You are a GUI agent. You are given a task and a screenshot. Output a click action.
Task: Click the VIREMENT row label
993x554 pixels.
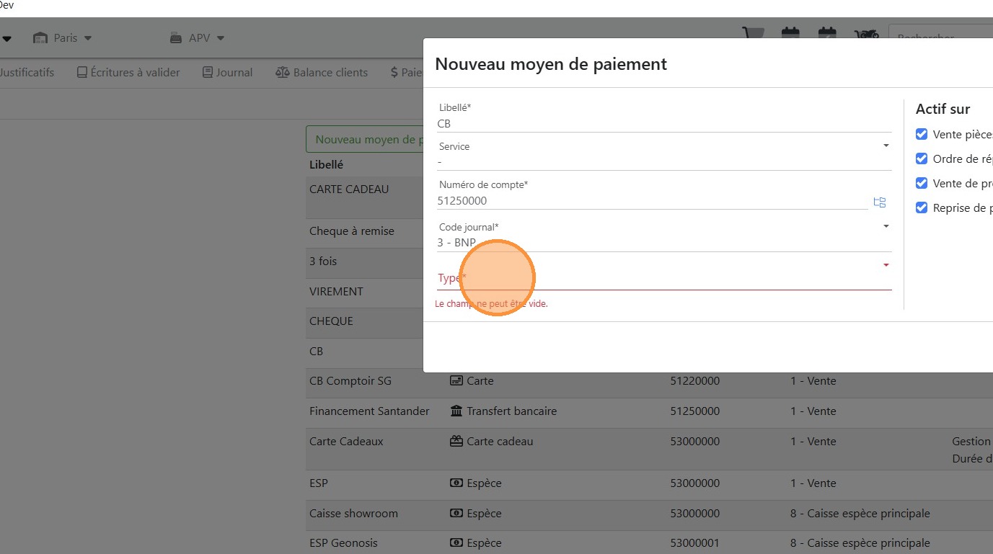click(336, 291)
